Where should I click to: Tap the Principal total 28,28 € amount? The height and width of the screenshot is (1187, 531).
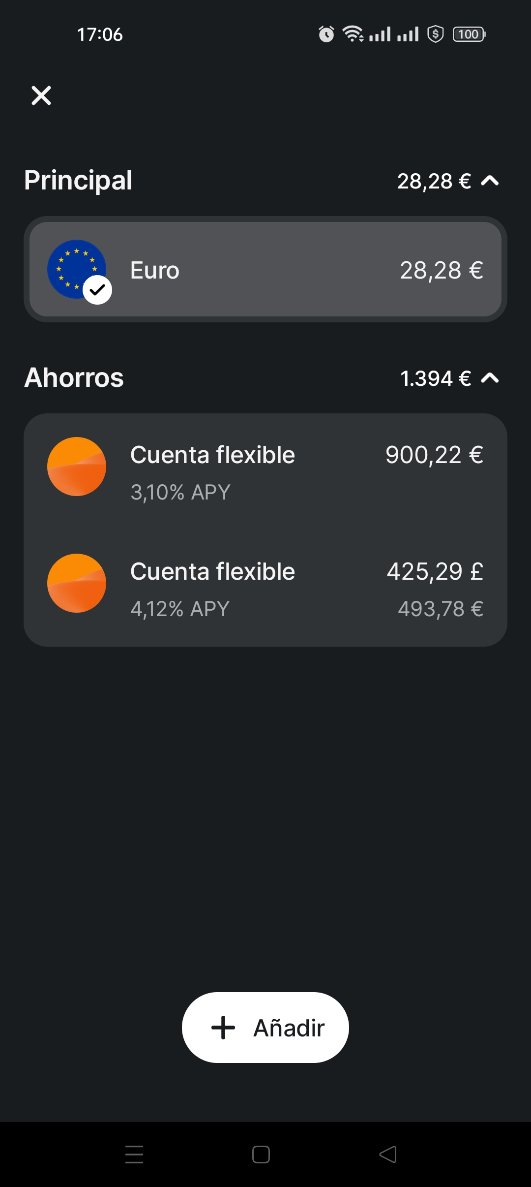434,181
